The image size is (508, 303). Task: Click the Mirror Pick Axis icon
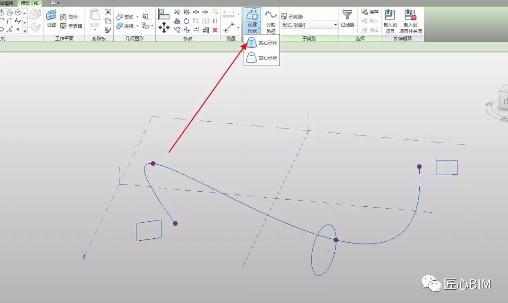tap(177, 12)
